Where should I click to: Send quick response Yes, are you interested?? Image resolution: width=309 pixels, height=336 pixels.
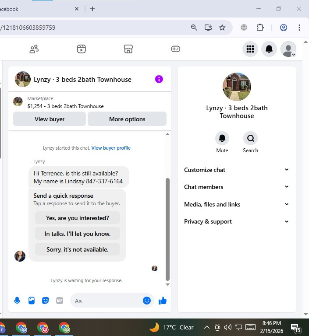[77, 218]
